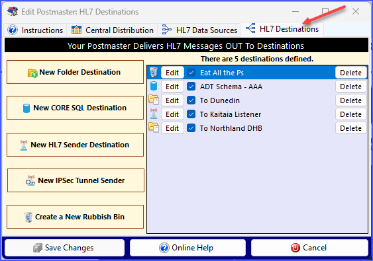Image resolution: width=373 pixels, height=261 pixels.
Task: Edit the Eat All the Ps destination
Action: pyautogui.click(x=172, y=73)
